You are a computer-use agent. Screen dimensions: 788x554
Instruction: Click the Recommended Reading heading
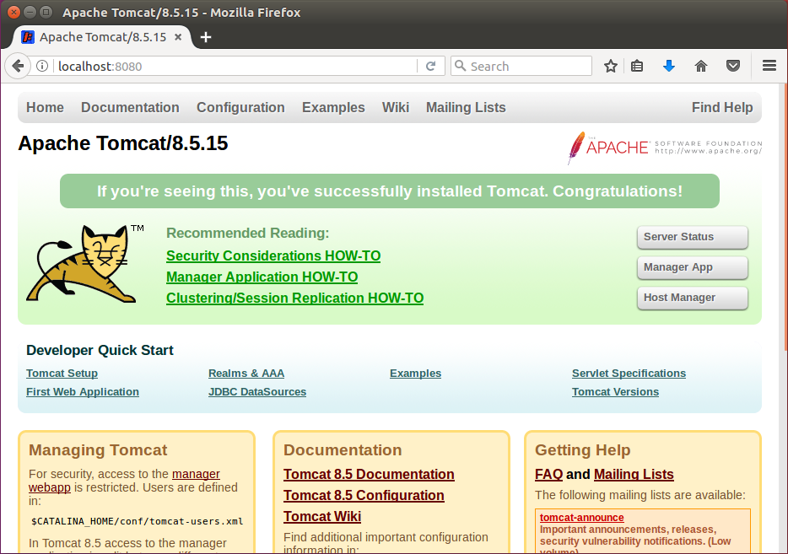coord(248,233)
